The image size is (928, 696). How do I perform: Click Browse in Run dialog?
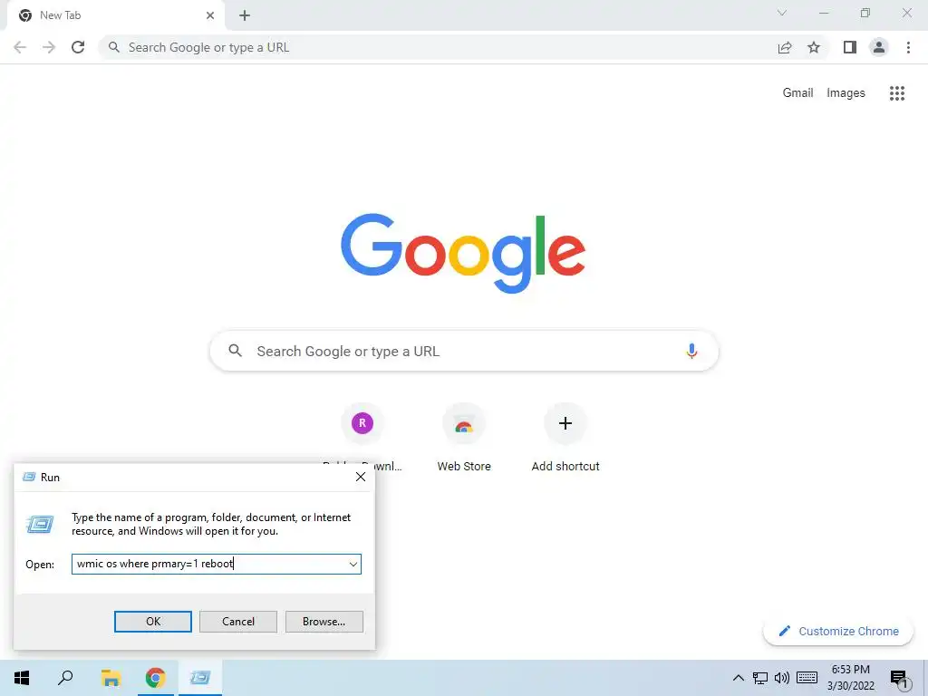[324, 622]
